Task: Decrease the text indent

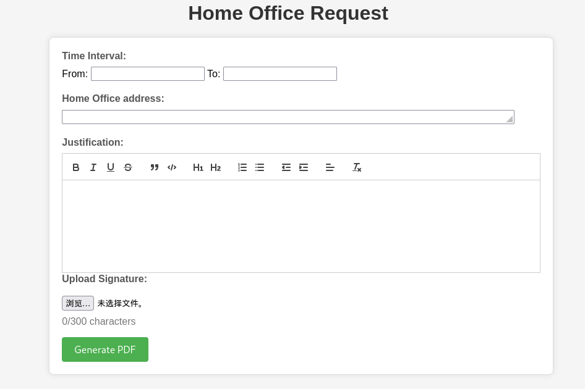Action: 286,167
